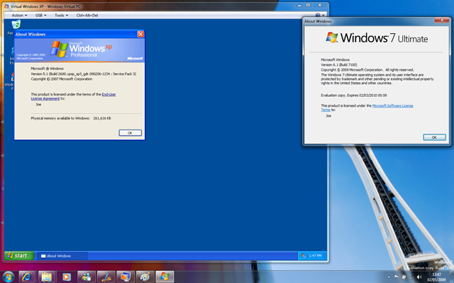Click OK in the Windows 7 About dialog
This screenshot has height=283, width=454.
(434, 137)
